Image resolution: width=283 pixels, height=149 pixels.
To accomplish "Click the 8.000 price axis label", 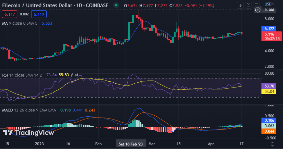I will point(269,19).
